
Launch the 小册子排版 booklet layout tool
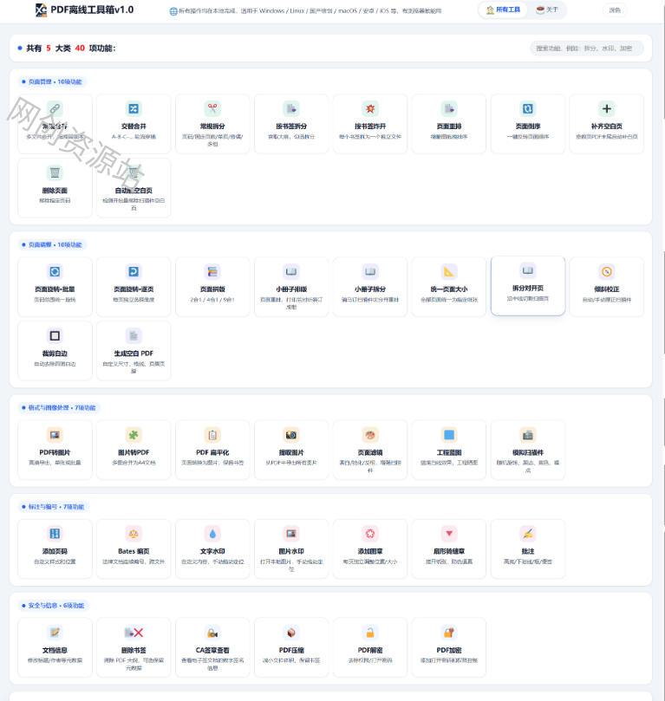tap(291, 287)
